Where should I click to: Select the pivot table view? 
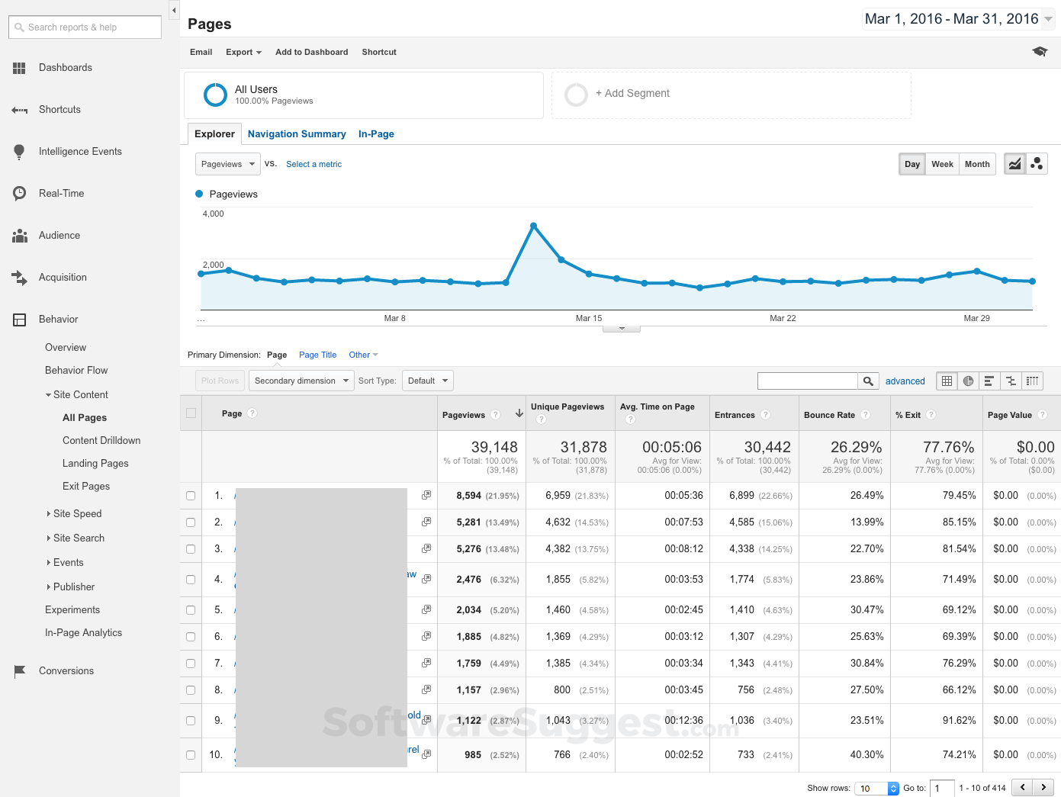1032,381
